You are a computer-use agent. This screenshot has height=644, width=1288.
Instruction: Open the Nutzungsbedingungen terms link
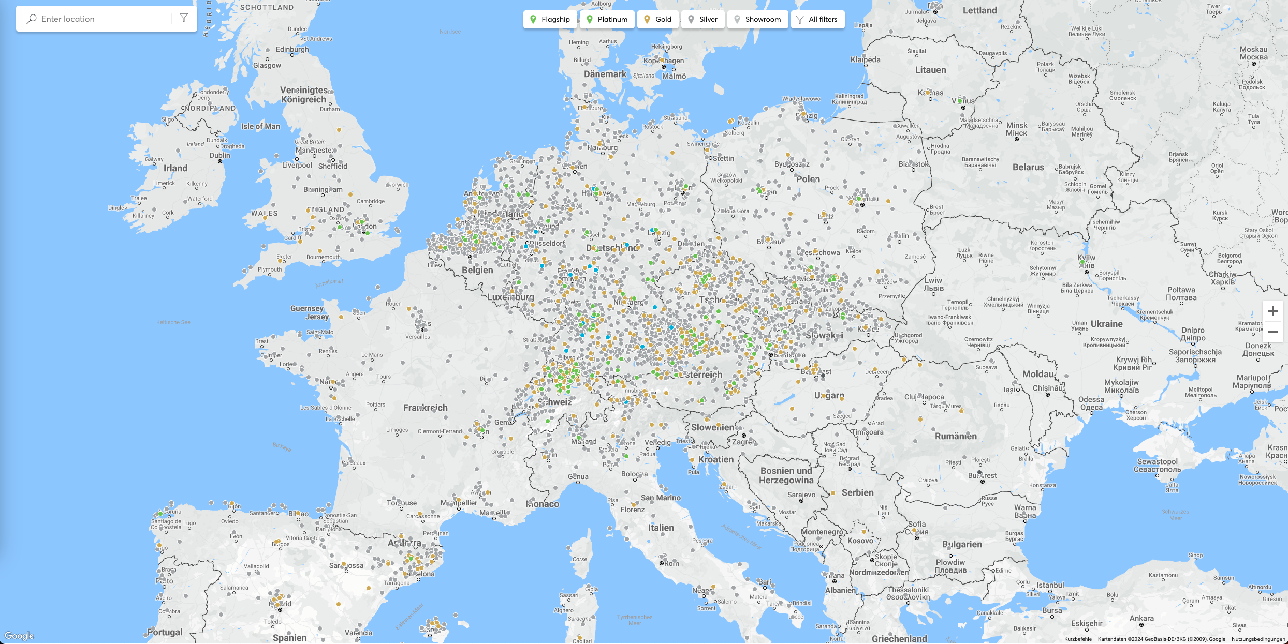(x=1258, y=639)
